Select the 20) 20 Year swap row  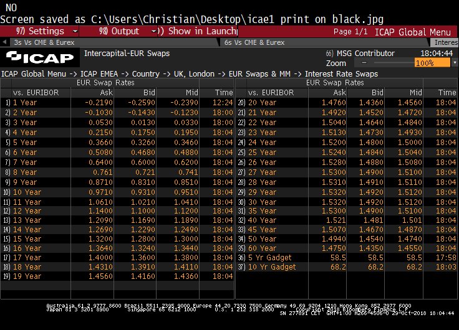pos(347,103)
